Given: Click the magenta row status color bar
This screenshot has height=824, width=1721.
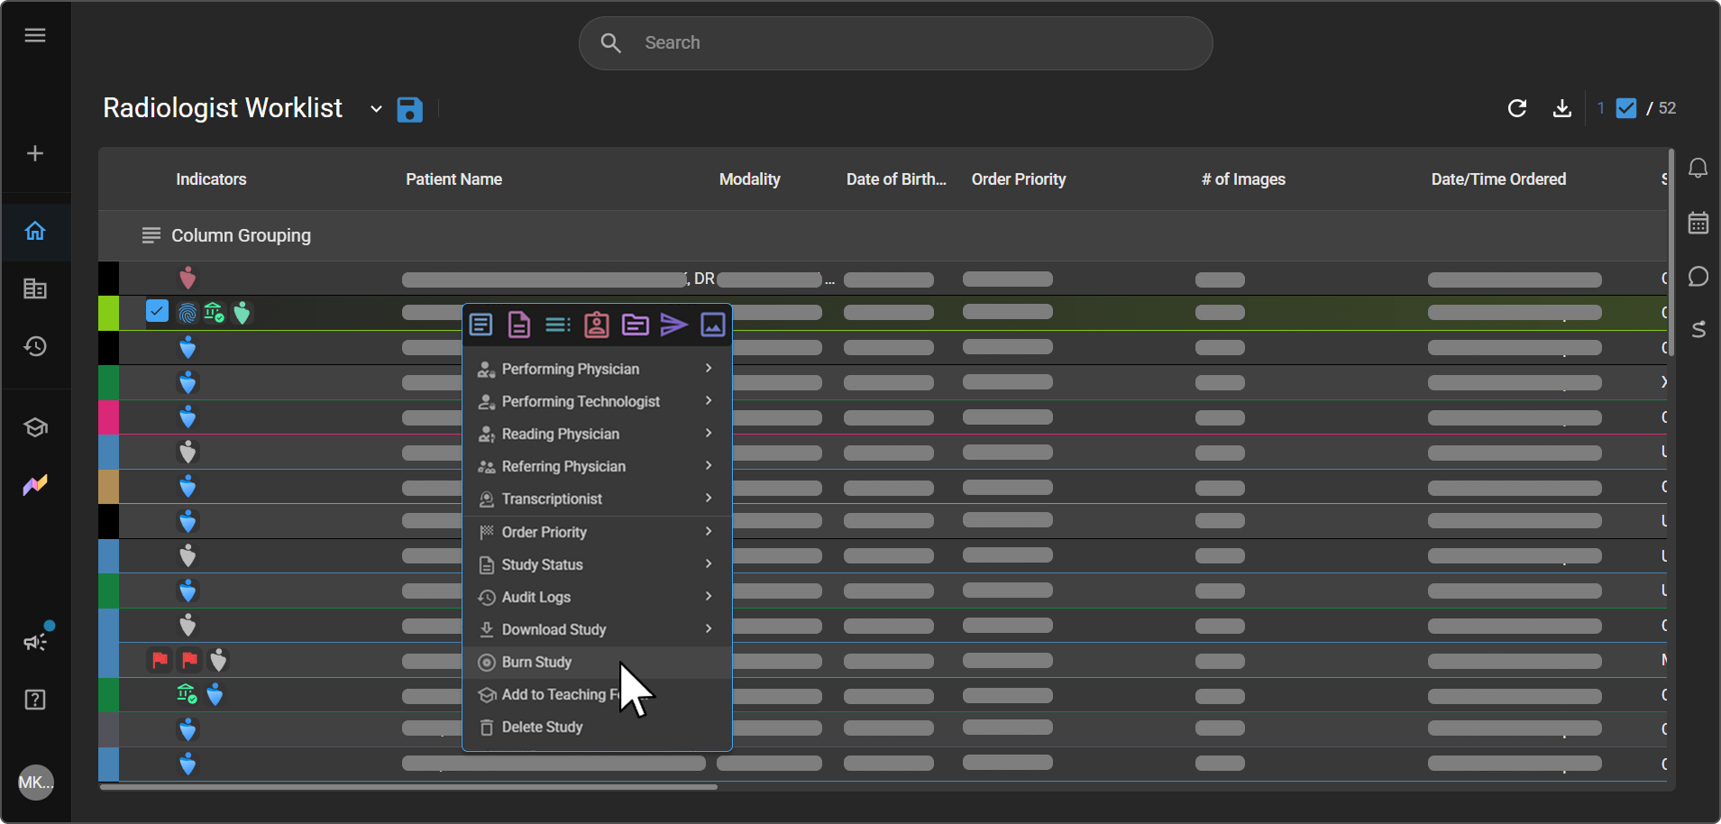Looking at the screenshot, I should (108, 417).
